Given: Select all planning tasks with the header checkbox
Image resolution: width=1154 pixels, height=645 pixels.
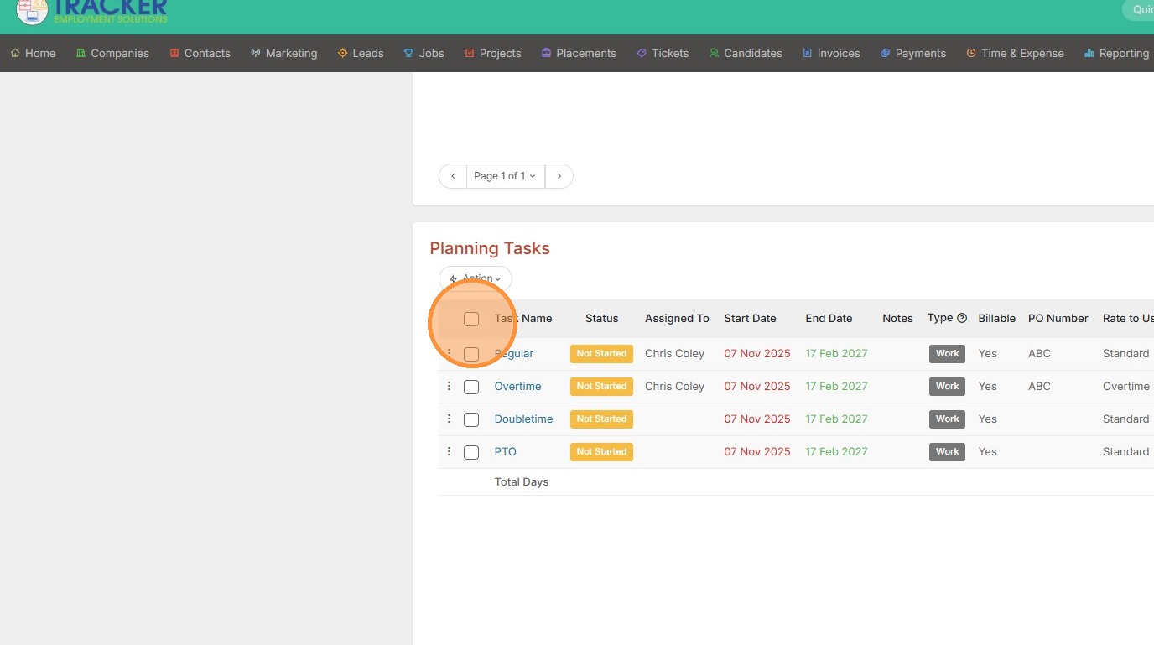Looking at the screenshot, I should (x=471, y=319).
